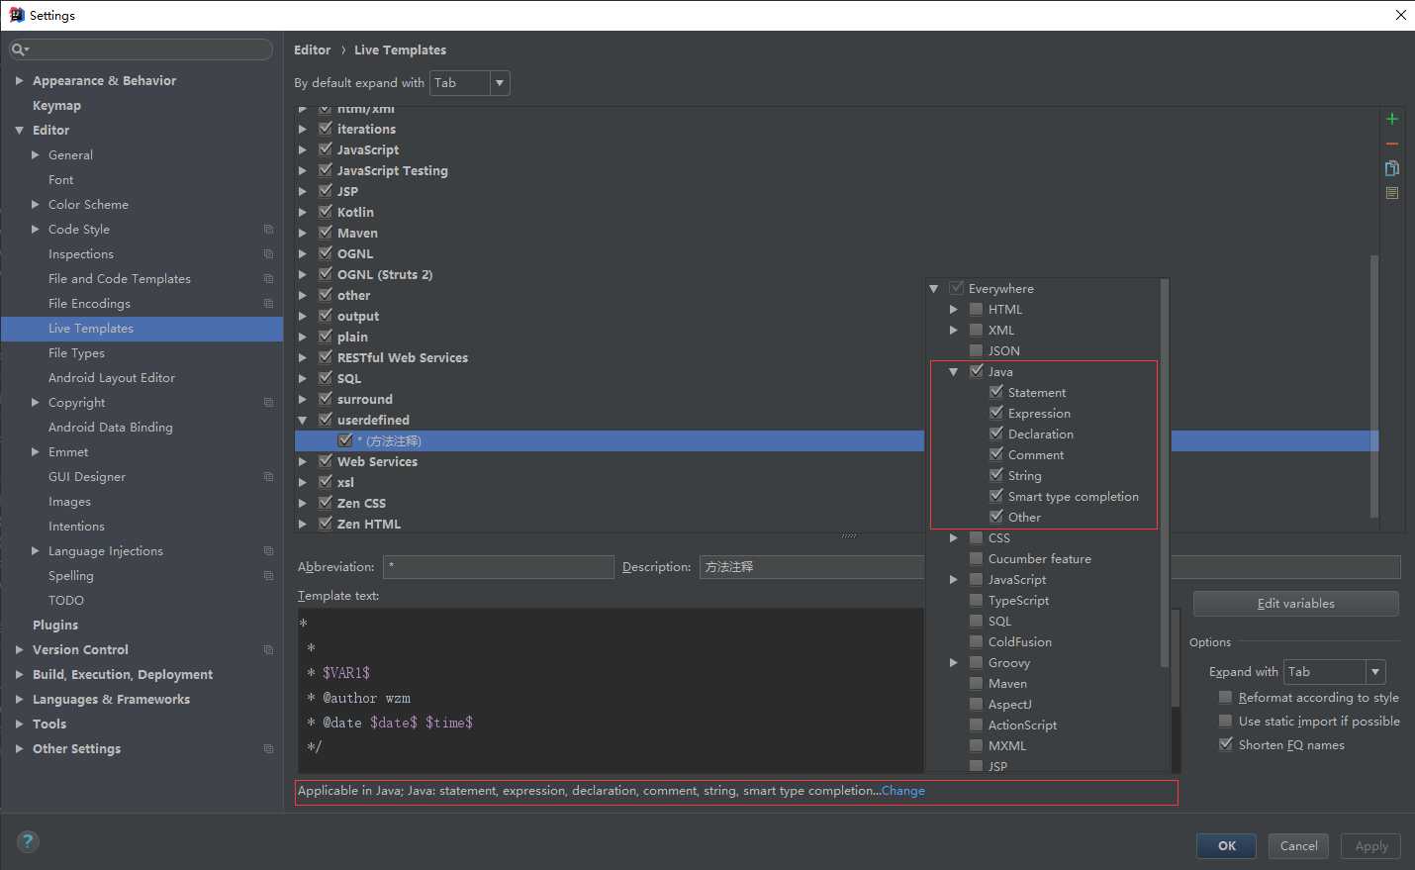This screenshot has width=1415, height=870.
Task: Click the context popup vertical scrollbar
Action: coord(1165,473)
